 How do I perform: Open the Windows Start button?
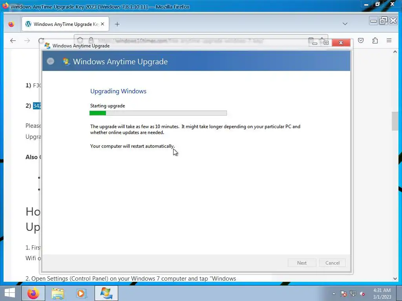10,293
